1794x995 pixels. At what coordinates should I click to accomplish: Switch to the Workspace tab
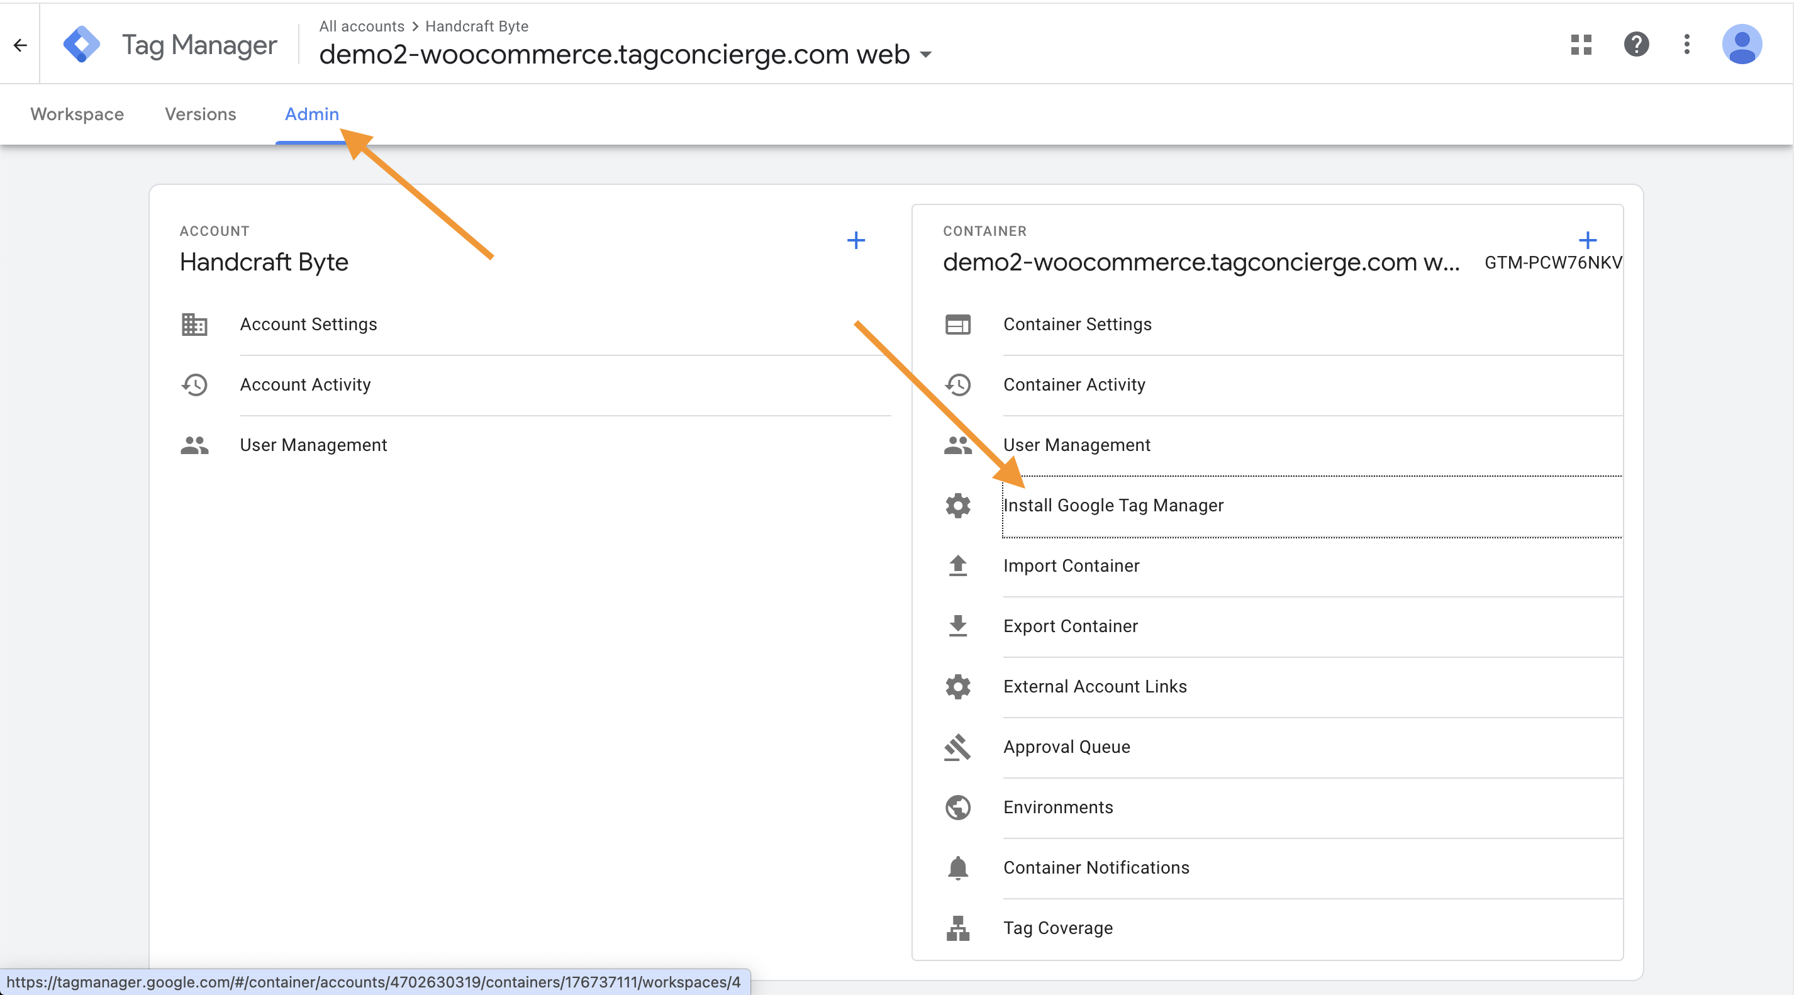77,114
